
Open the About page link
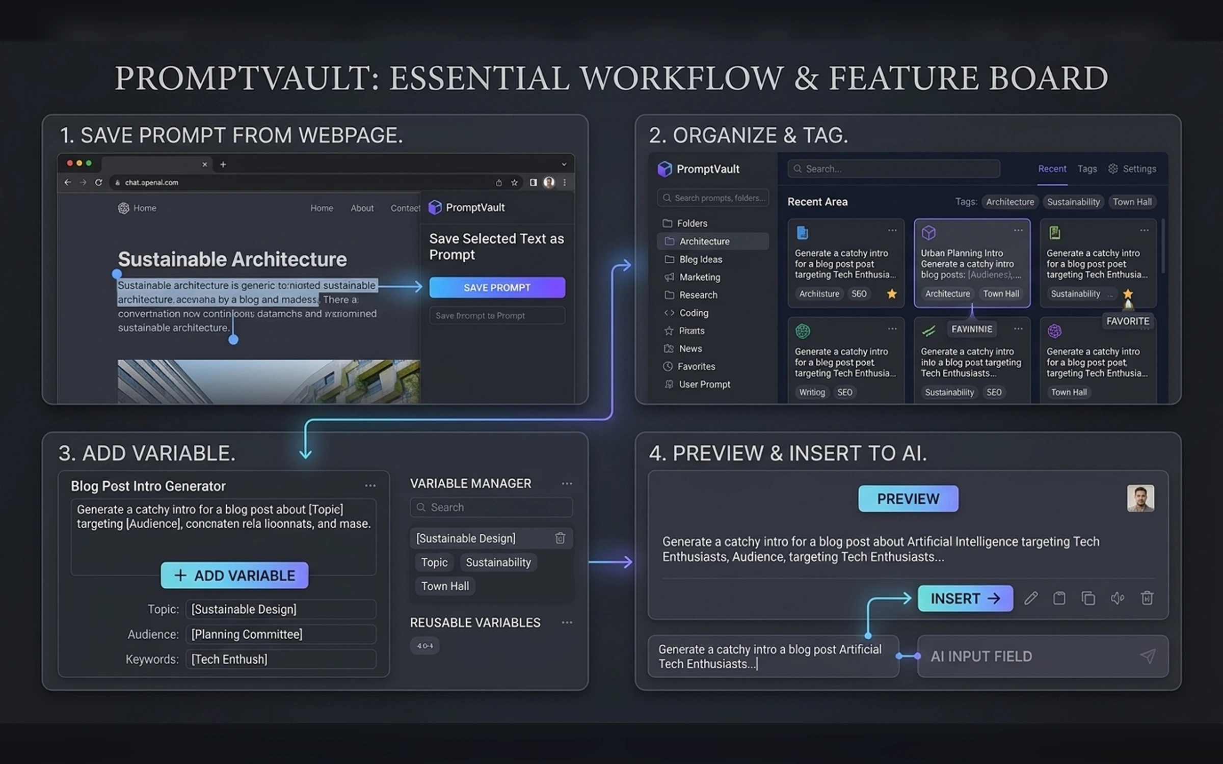(362, 208)
